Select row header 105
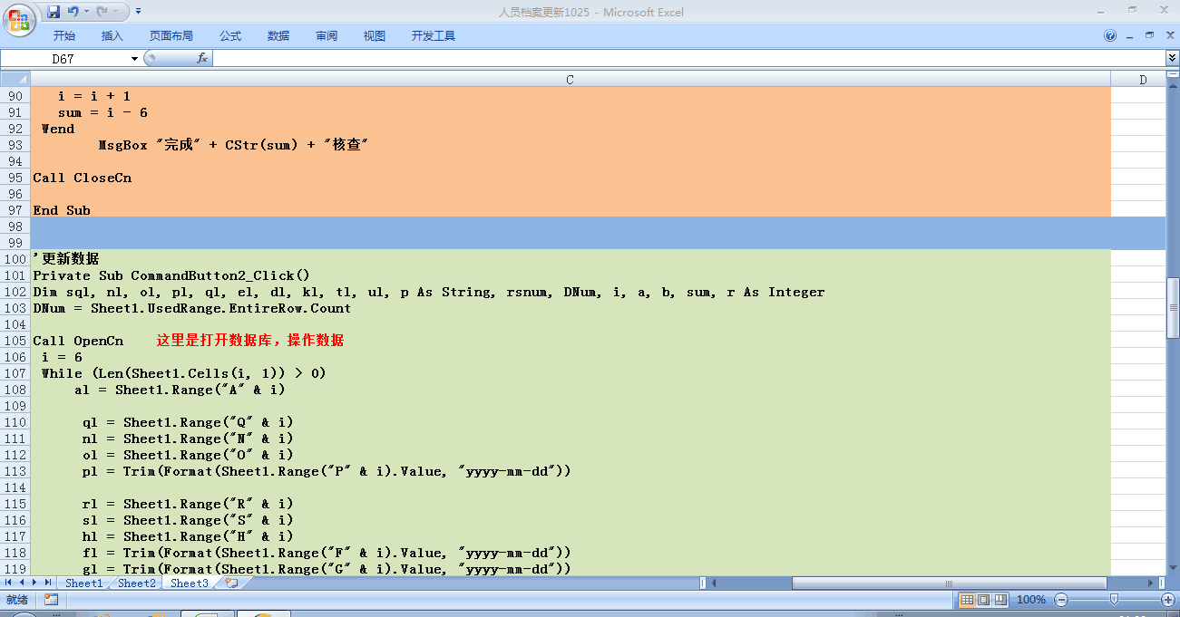 click(15, 341)
